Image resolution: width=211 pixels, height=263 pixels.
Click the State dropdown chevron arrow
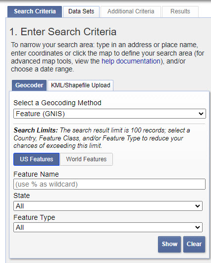coord(198,206)
